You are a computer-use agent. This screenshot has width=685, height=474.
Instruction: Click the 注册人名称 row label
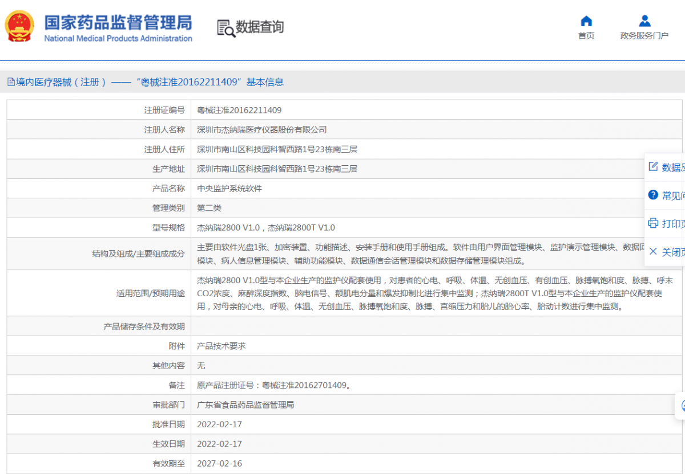point(164,129)
